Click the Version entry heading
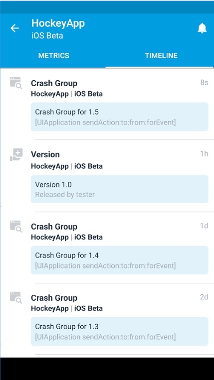The width and height of the screenshot is (214, 380). [x=45, y=154]
